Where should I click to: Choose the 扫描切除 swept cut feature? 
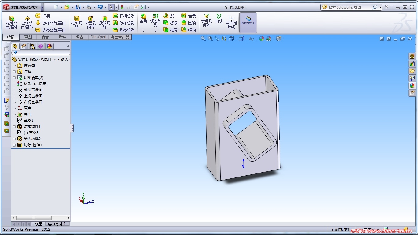coord(124,16)
